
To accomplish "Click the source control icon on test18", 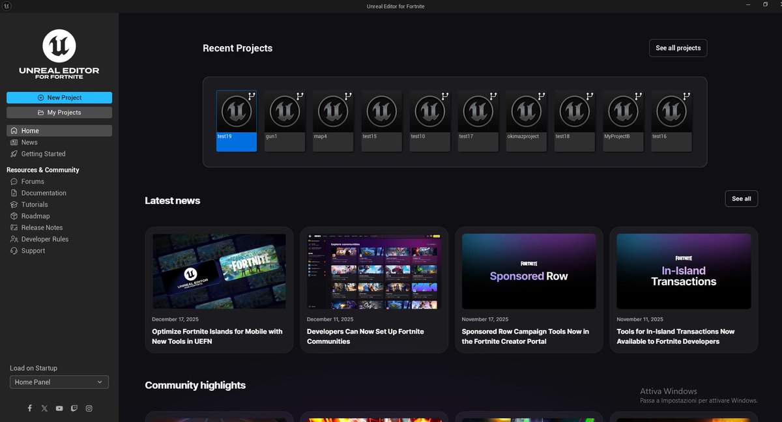I will click(589, 96).
